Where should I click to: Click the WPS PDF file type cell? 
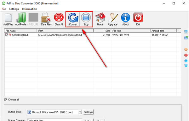[x=121, y=35]
